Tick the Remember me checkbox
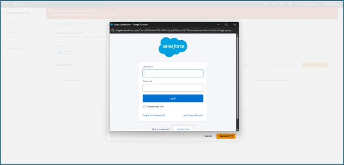 [x=144, y=107]
